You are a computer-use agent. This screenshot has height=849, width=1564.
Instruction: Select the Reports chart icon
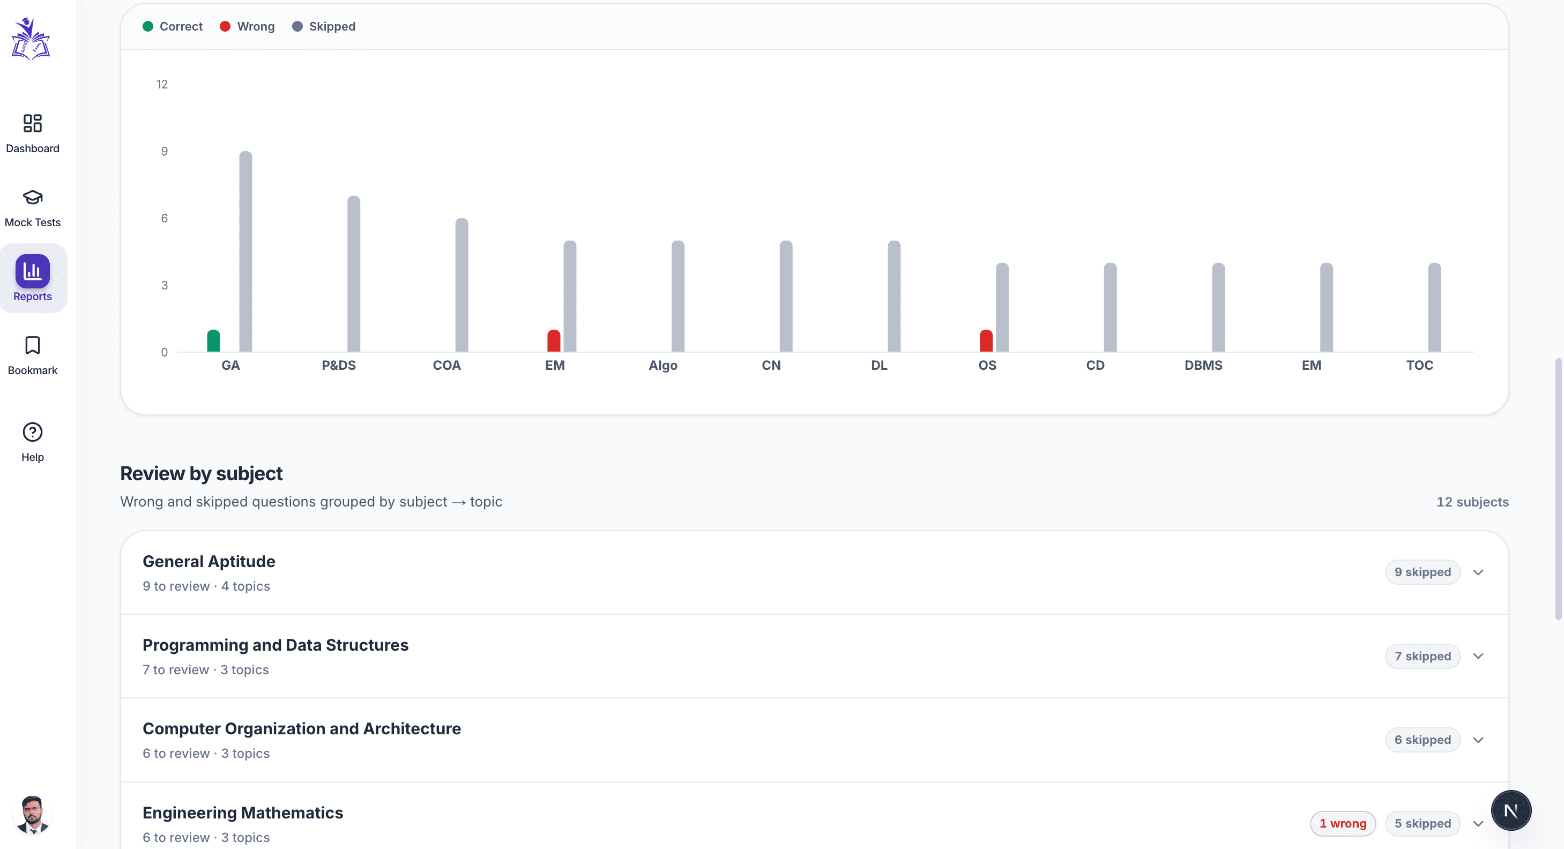pyautogui.click(x=32, y=271)
